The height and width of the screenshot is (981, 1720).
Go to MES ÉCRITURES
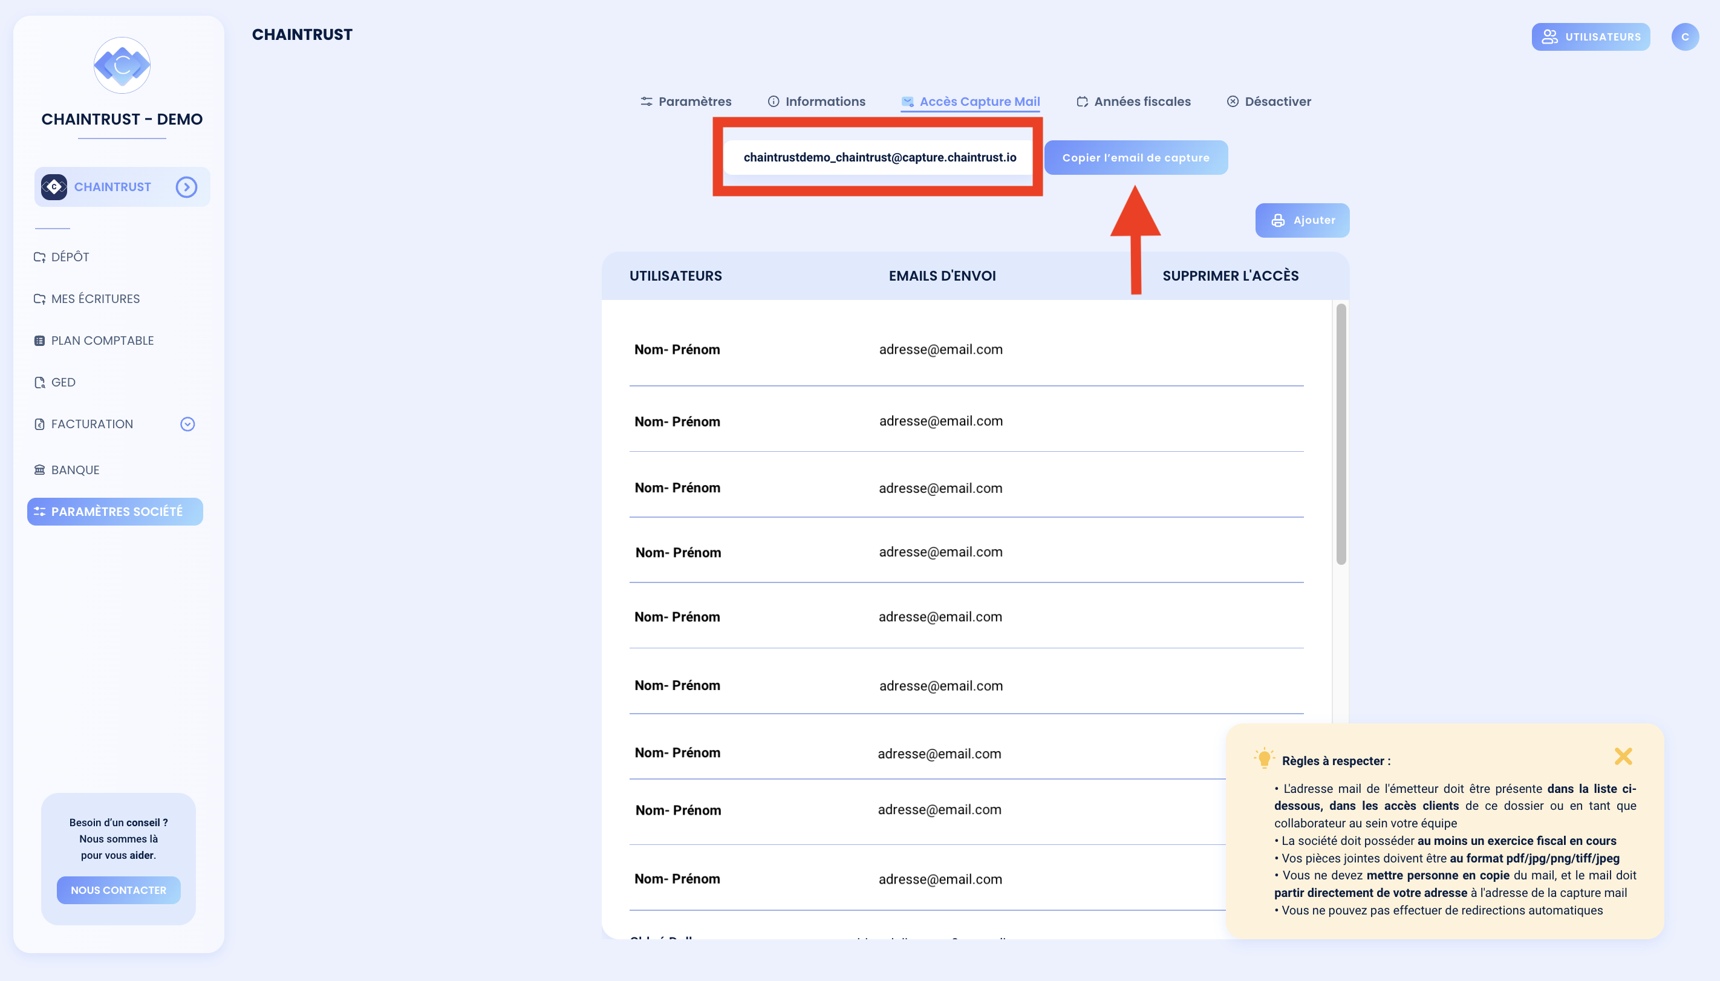click(87, 299)
